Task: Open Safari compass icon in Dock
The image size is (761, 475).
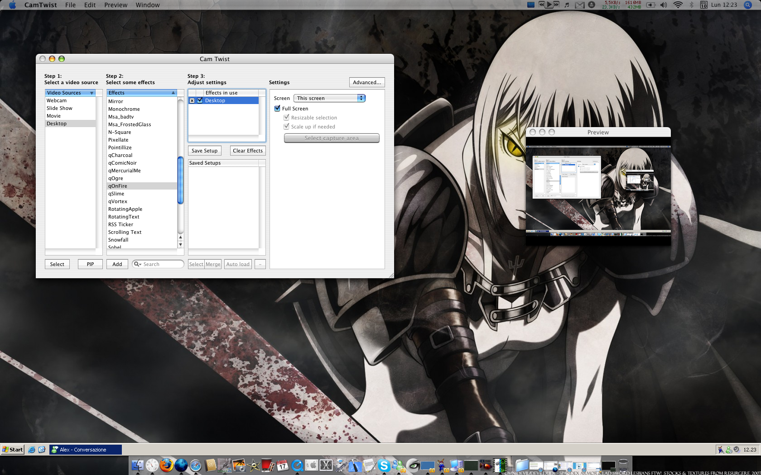Action: coord(196,465)
